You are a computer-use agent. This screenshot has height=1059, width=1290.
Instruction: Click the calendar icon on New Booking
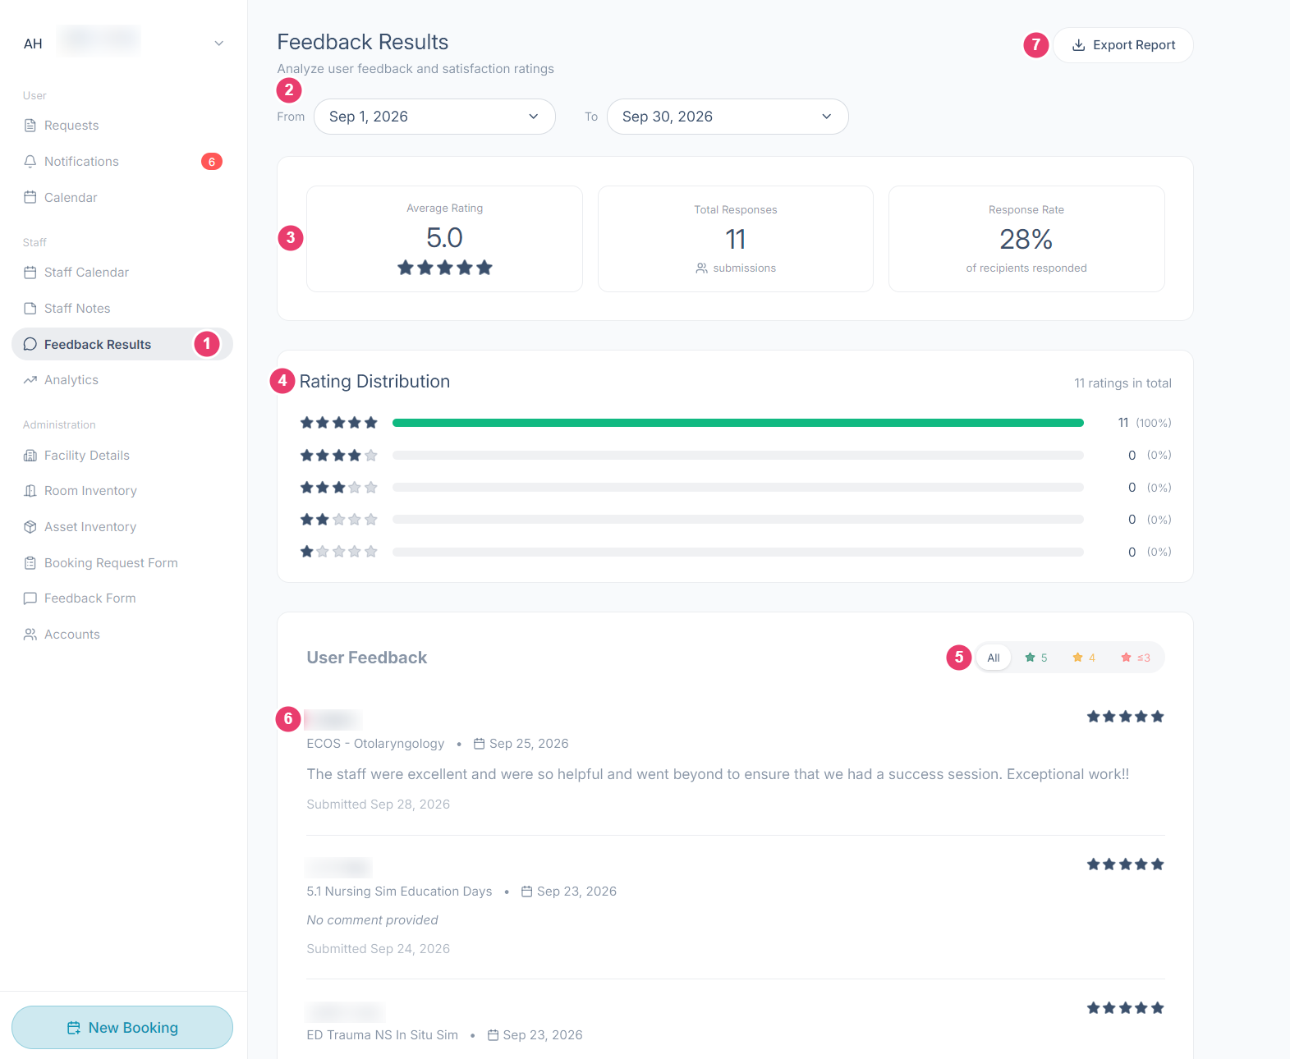pos(74,1028)
